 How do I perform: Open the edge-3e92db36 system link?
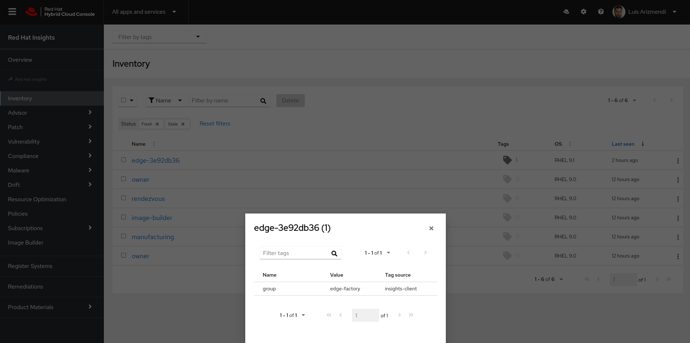tap(155, 160)
